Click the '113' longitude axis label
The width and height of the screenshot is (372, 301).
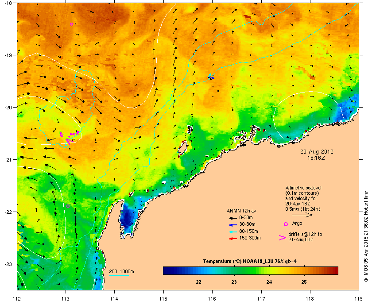(x=66, y=298)
